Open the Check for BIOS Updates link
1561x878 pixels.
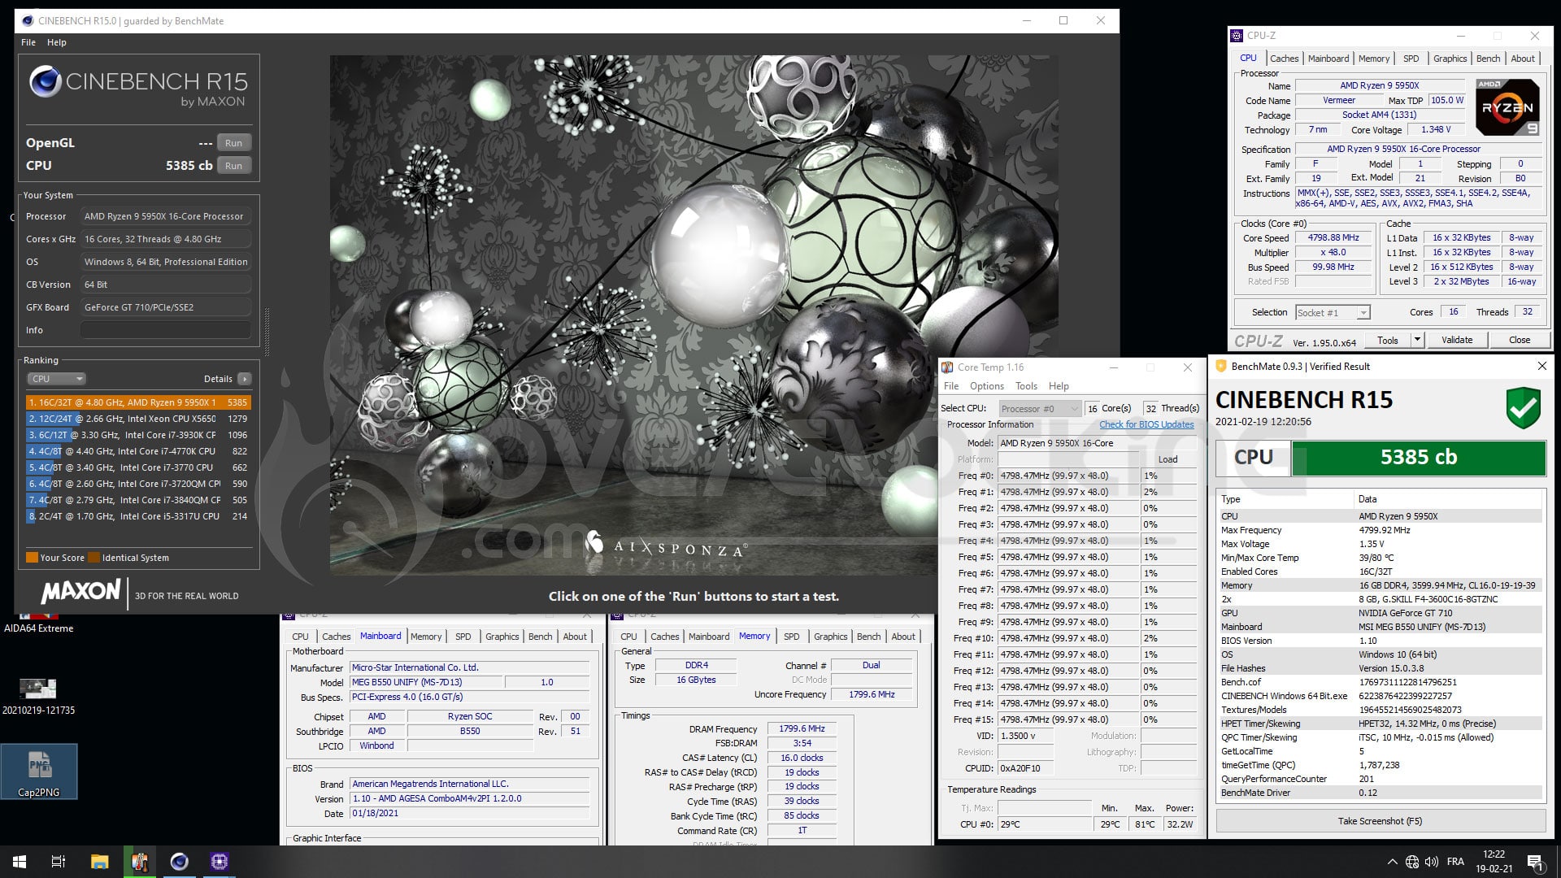tap(1146, 424)
